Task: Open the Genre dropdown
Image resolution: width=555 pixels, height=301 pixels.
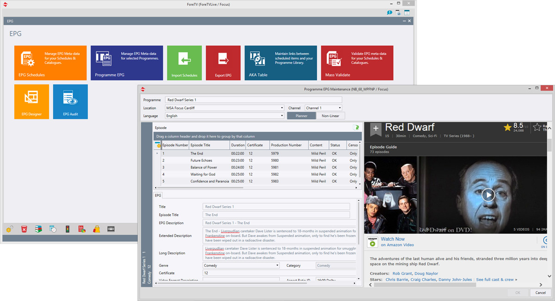Action: click(x=277, y=265)
